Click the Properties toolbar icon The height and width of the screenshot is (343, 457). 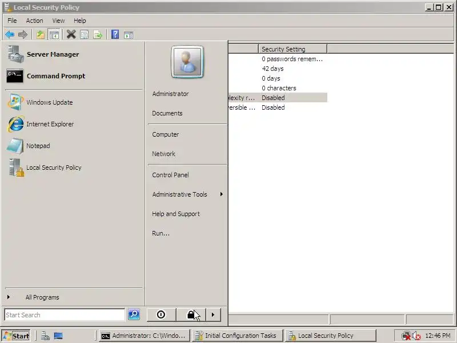84,35
